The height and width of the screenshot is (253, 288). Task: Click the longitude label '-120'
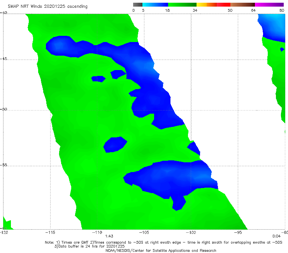coord(4,232)
